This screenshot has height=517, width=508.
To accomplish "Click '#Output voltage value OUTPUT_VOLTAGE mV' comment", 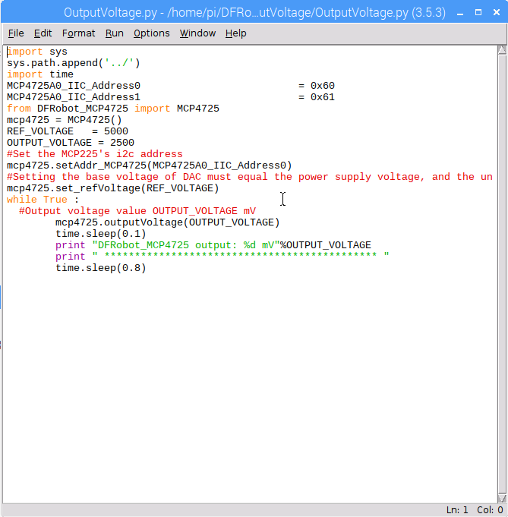I will (x=137, y=211).
